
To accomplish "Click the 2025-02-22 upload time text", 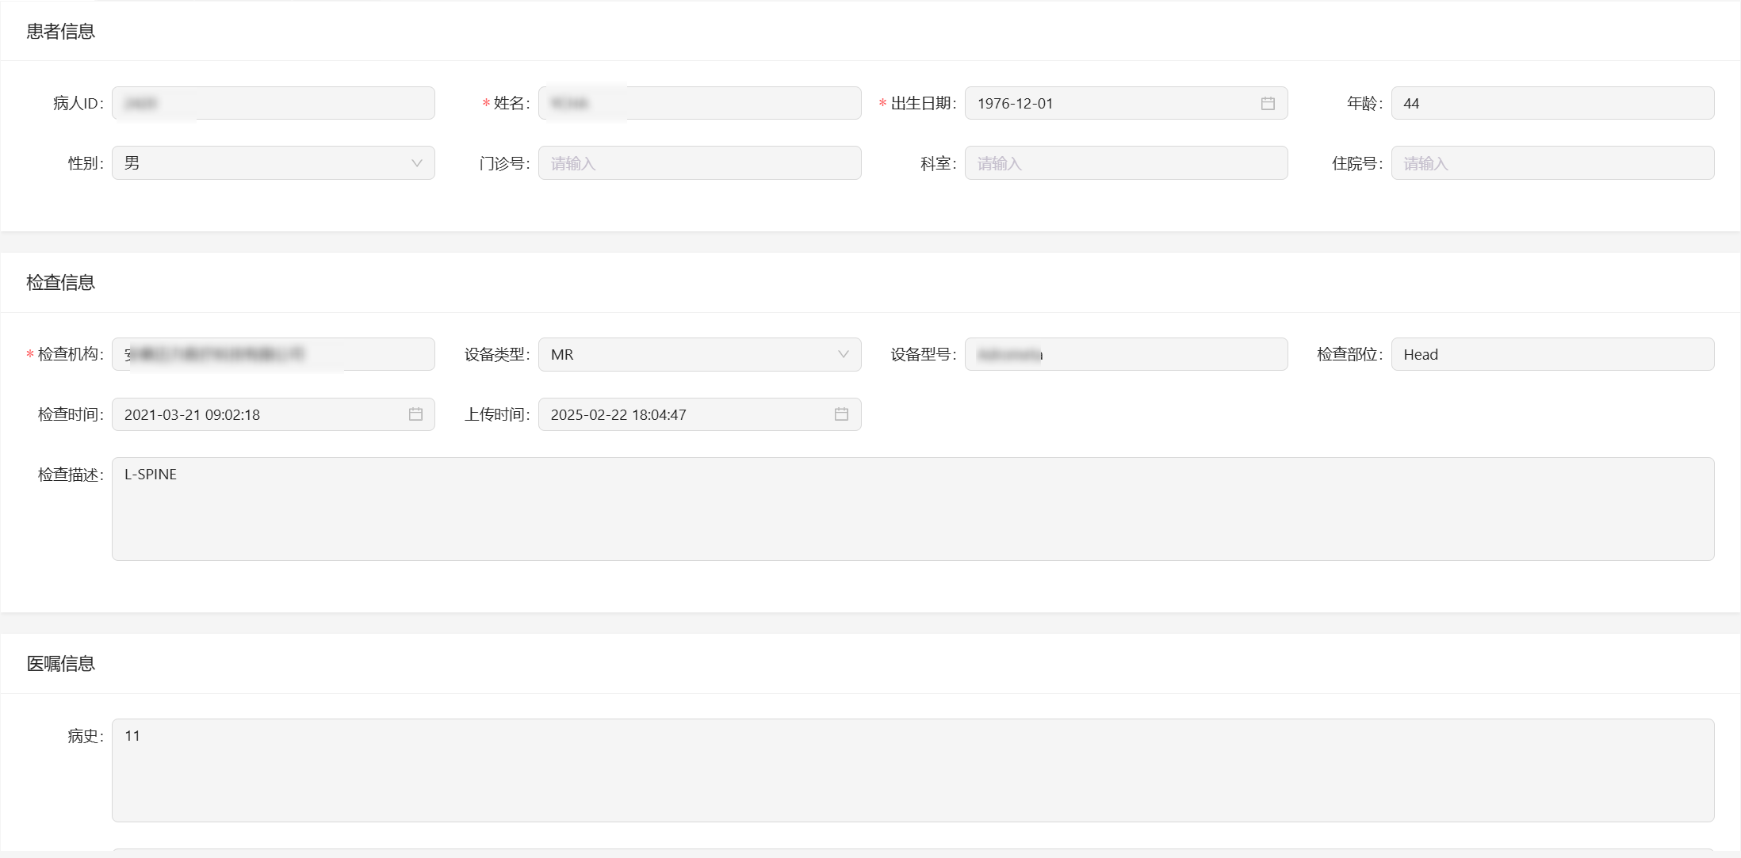I will tap(618, 414).
